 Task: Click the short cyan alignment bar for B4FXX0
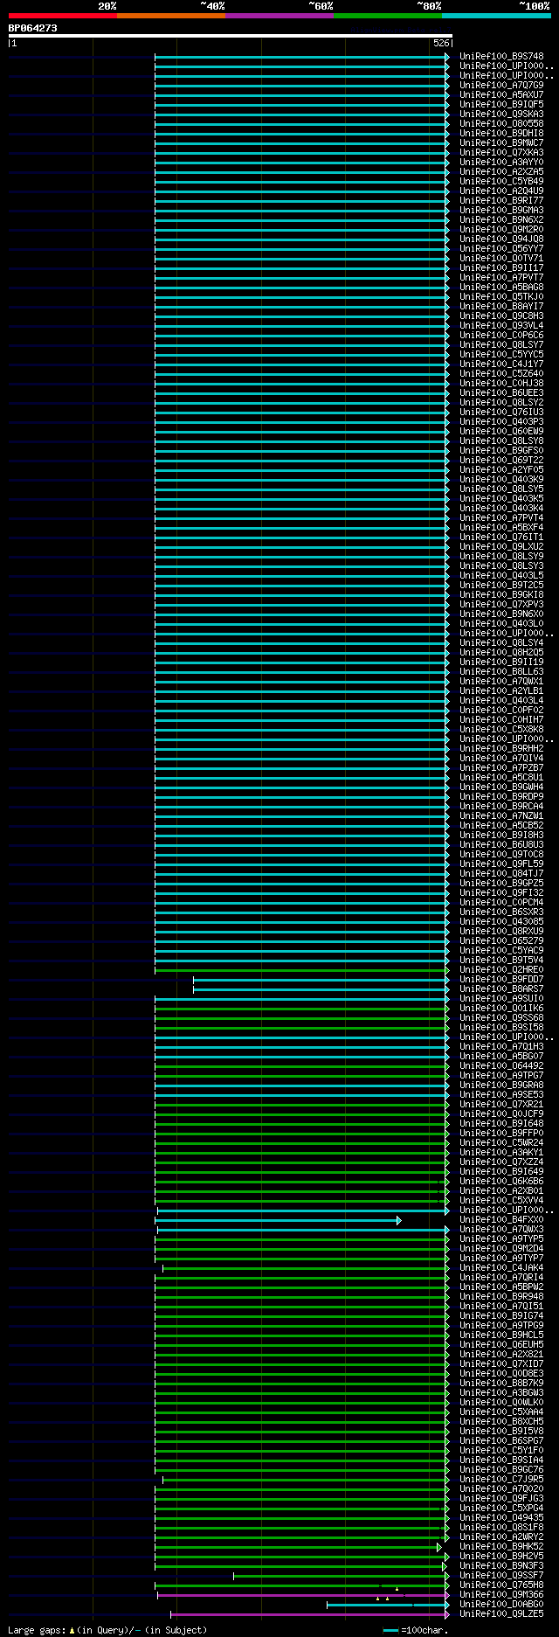pos(279,1220)
